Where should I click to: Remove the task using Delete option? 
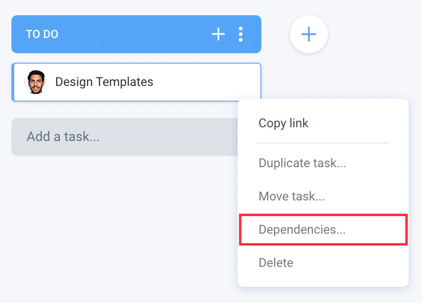point(276,263)
